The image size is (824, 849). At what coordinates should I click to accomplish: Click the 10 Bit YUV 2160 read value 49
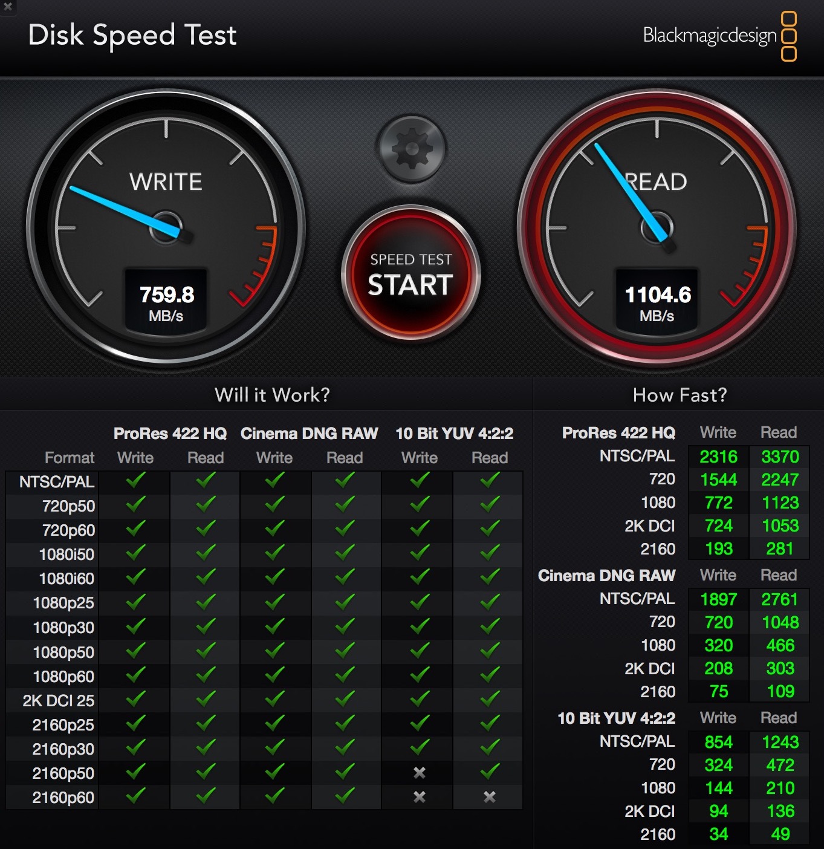780,834
